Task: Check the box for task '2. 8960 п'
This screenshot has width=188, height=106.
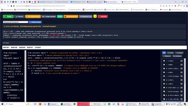Action: coord(164,65)
